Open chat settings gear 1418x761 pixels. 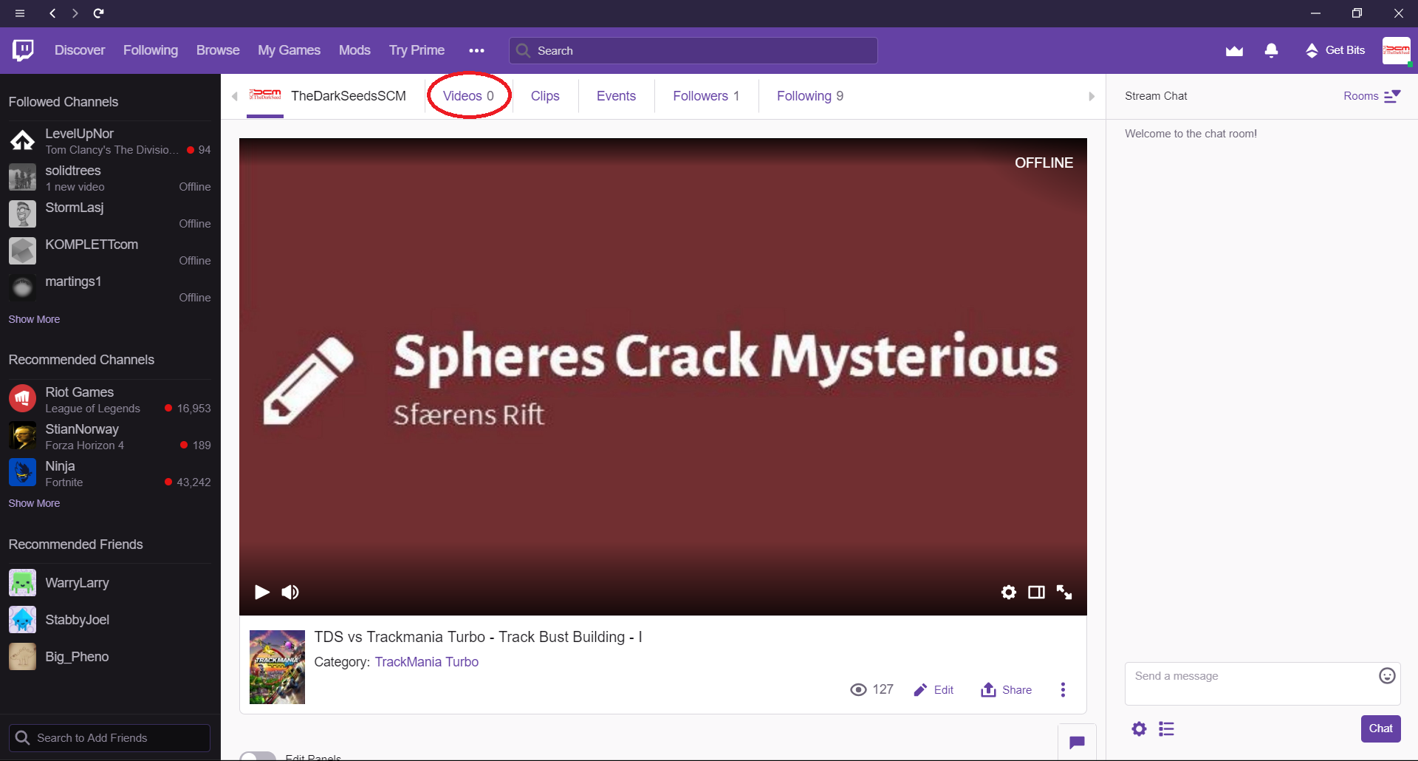[1139, 729]
